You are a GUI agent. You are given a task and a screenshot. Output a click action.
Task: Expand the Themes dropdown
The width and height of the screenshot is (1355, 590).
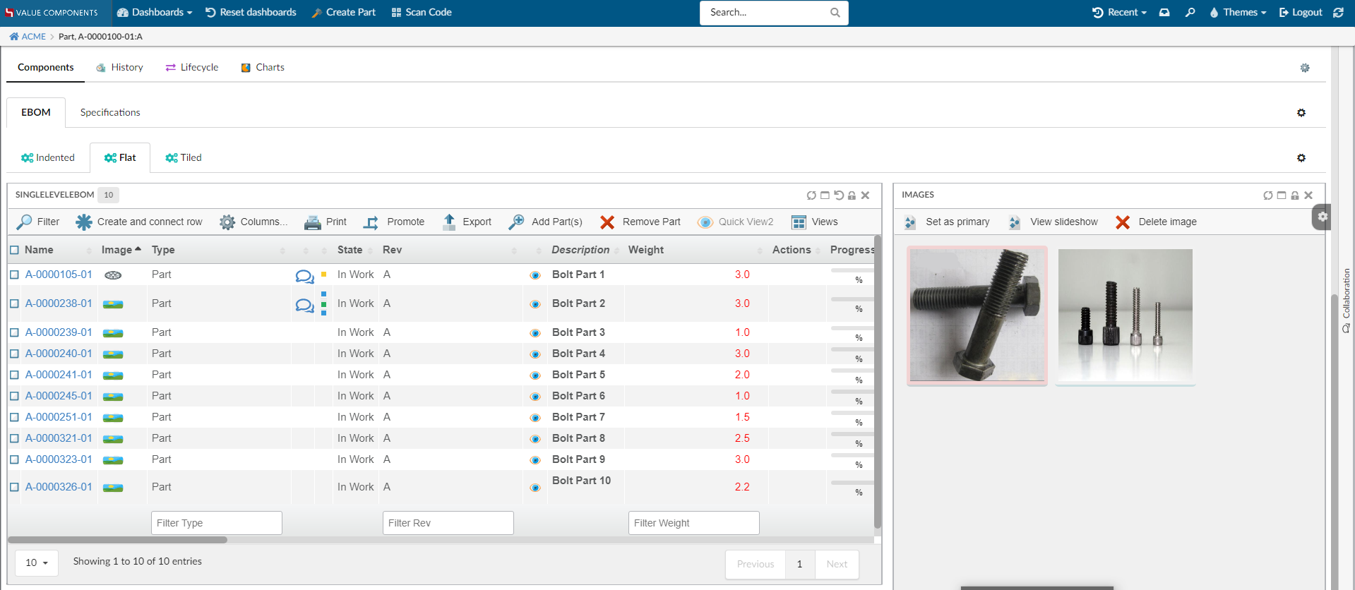click(x=1238, y=12)
